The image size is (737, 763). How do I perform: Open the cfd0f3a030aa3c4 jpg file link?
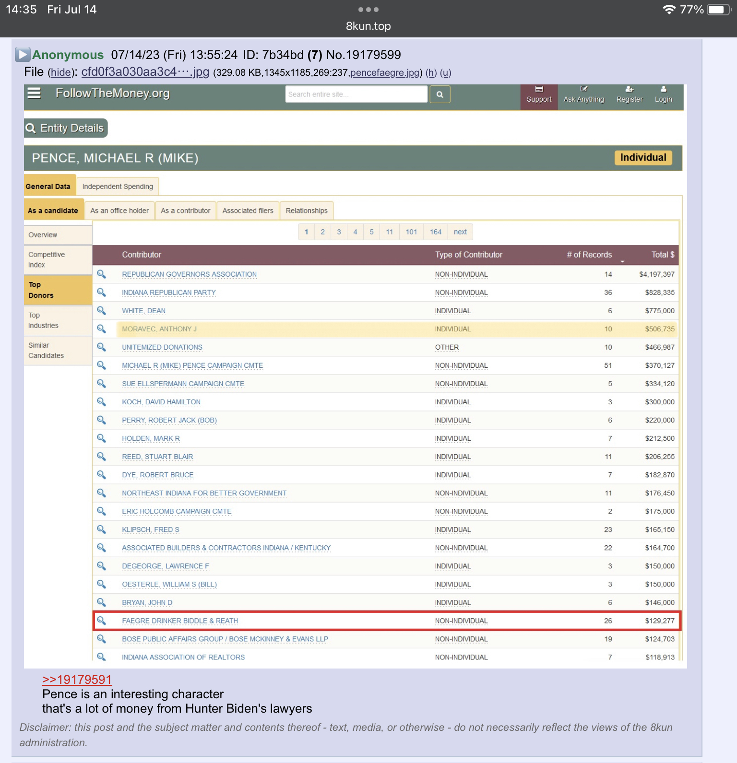click(x=145, y=72)
